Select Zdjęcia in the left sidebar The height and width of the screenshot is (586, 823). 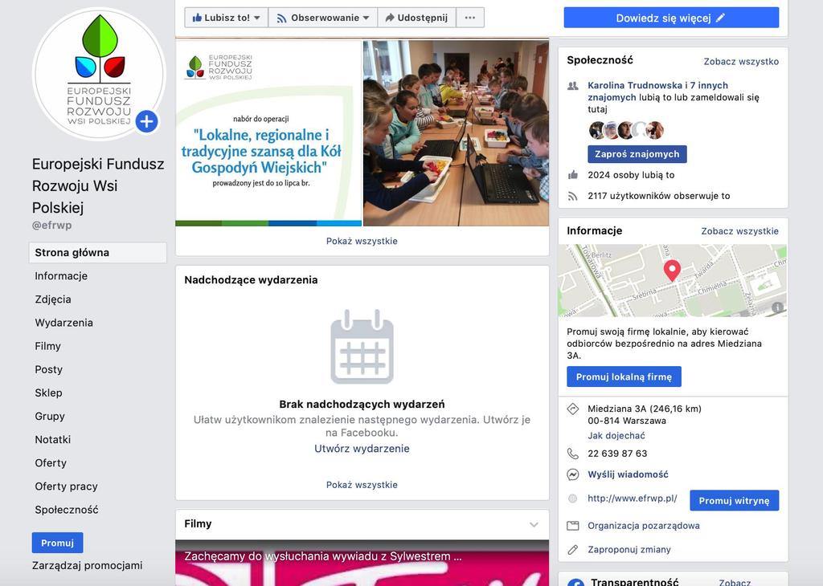pos(53,299)
